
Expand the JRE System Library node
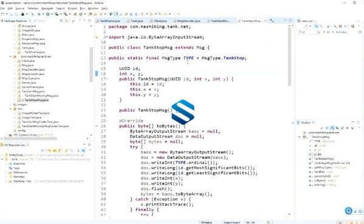click(6, 135)
